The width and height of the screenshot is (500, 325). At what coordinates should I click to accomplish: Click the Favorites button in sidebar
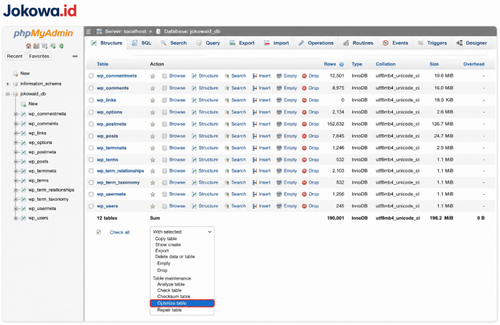point(39,56)
